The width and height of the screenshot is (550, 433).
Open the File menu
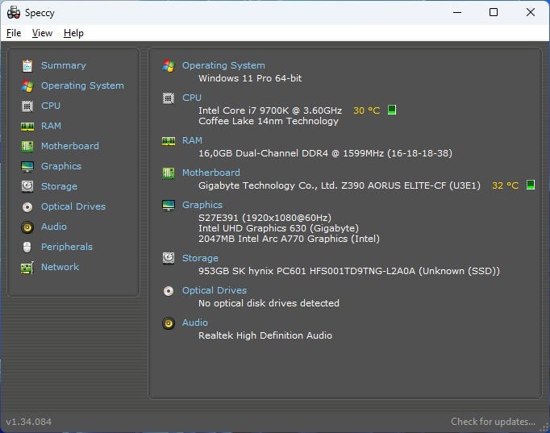pos(14,33)
